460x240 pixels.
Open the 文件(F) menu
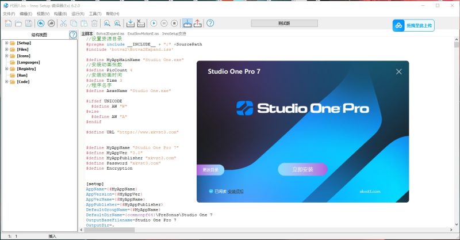[x=9, y=14]
